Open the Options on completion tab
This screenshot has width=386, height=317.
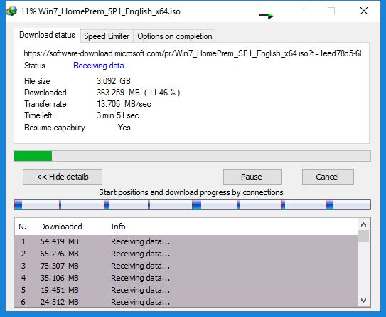pos(175,36)
